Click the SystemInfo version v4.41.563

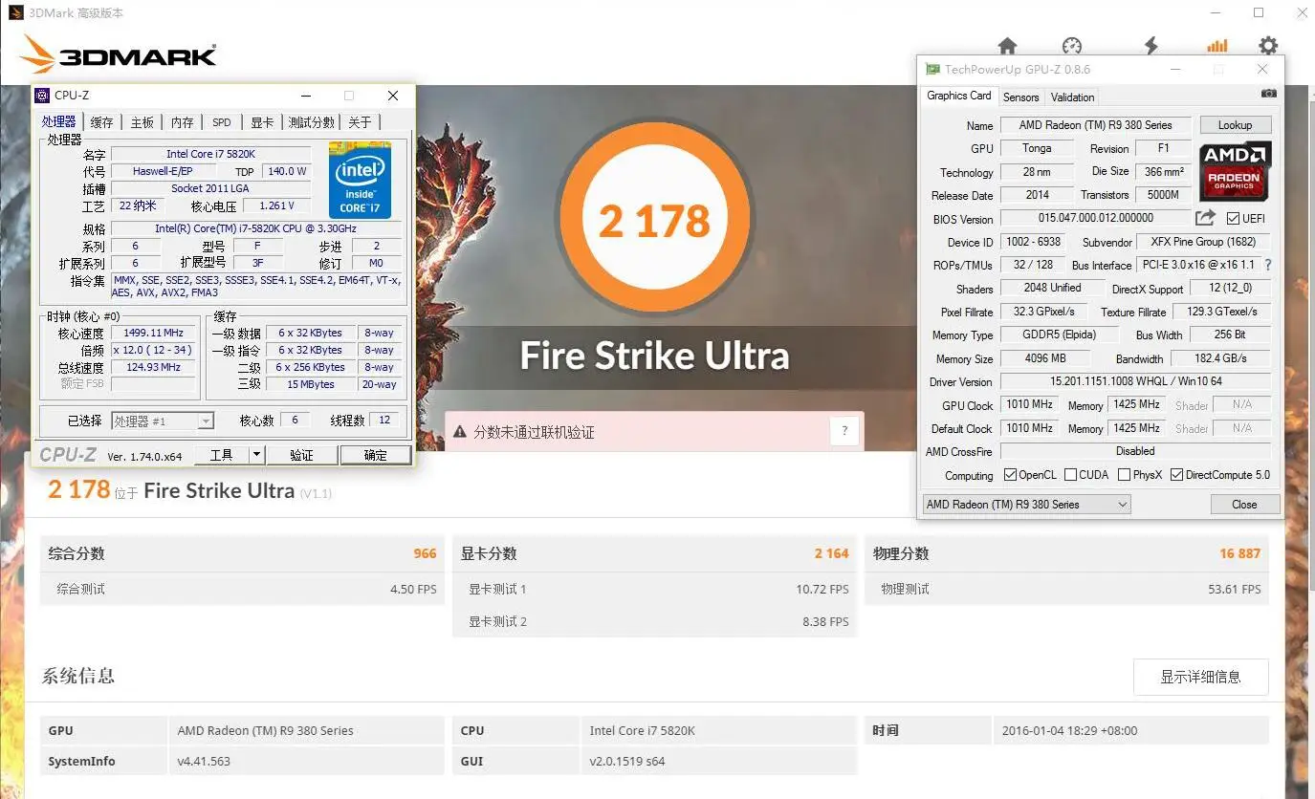pyautogui.click(x=204, y=762)
